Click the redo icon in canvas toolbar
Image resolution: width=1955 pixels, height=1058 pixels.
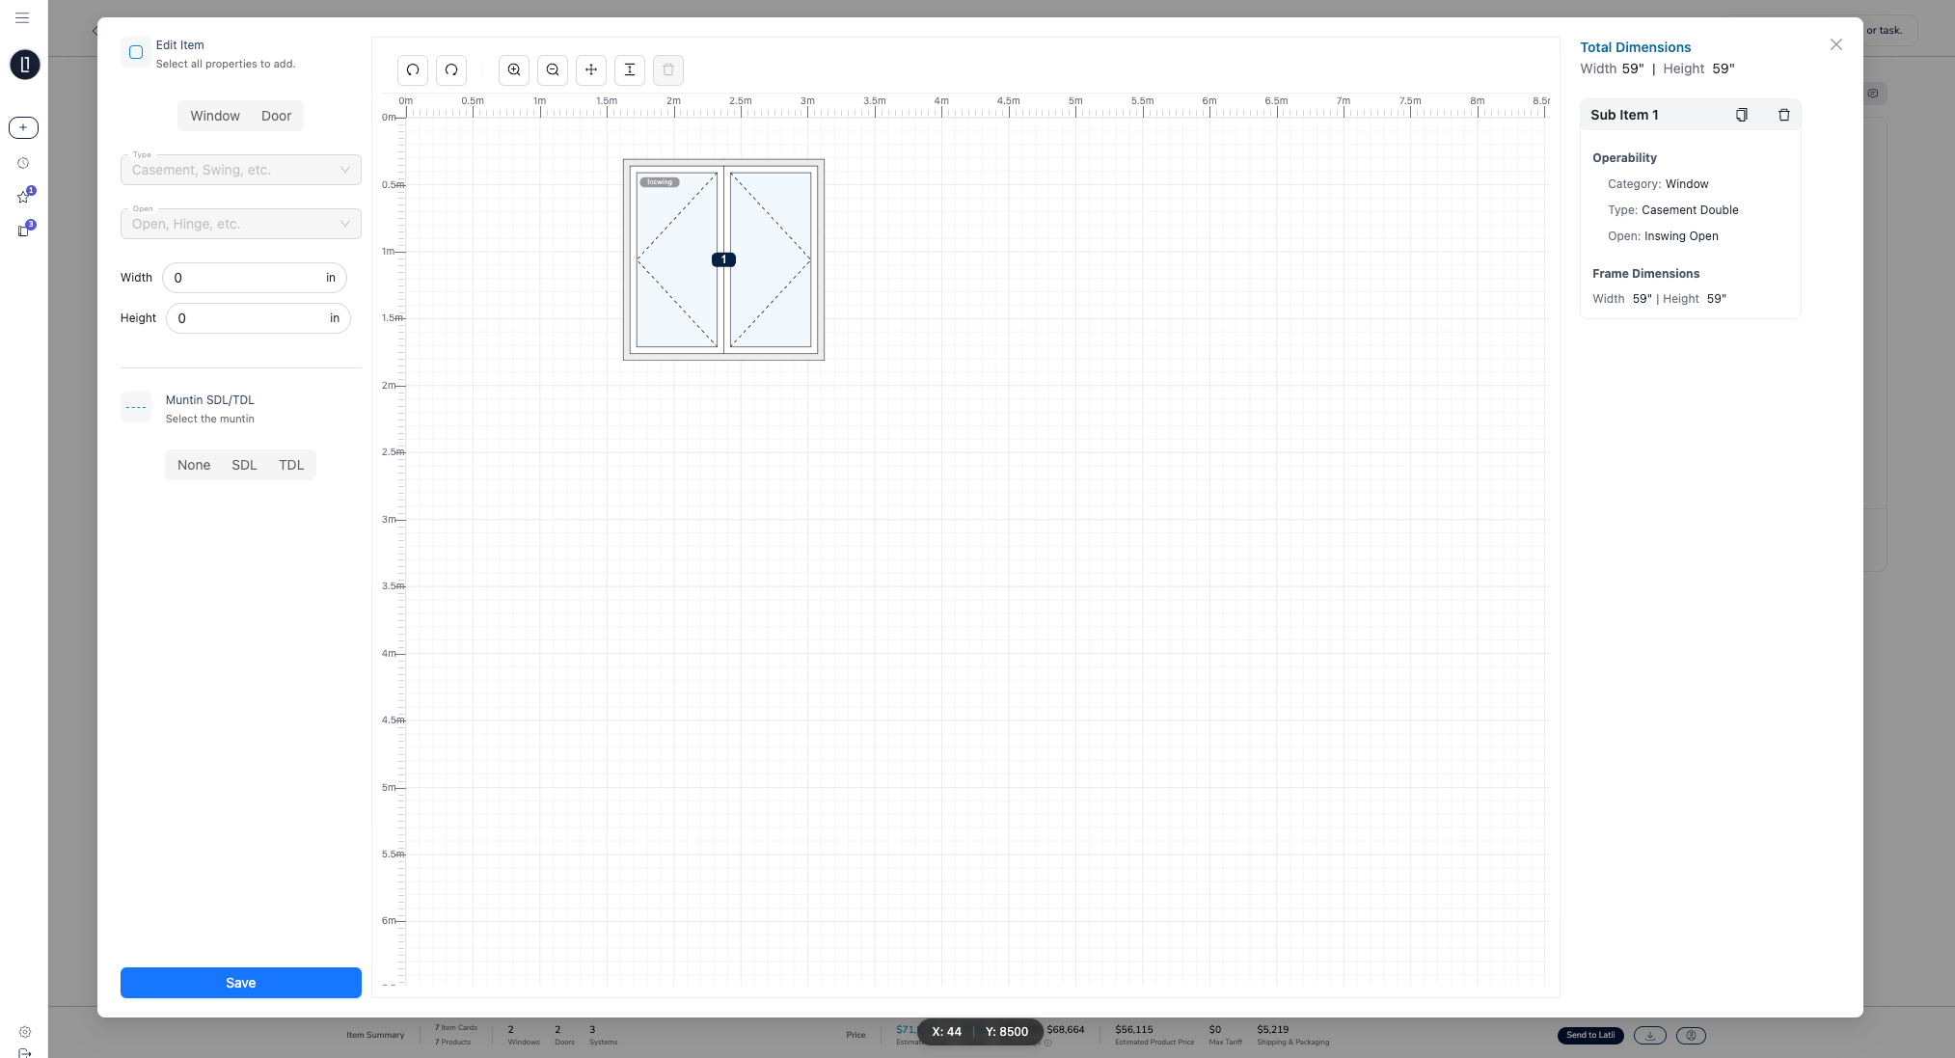(x=451, y=69)
